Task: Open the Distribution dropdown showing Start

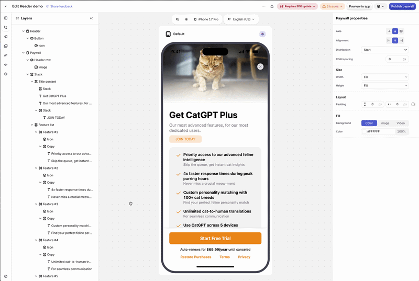Action: pos(385,50)
